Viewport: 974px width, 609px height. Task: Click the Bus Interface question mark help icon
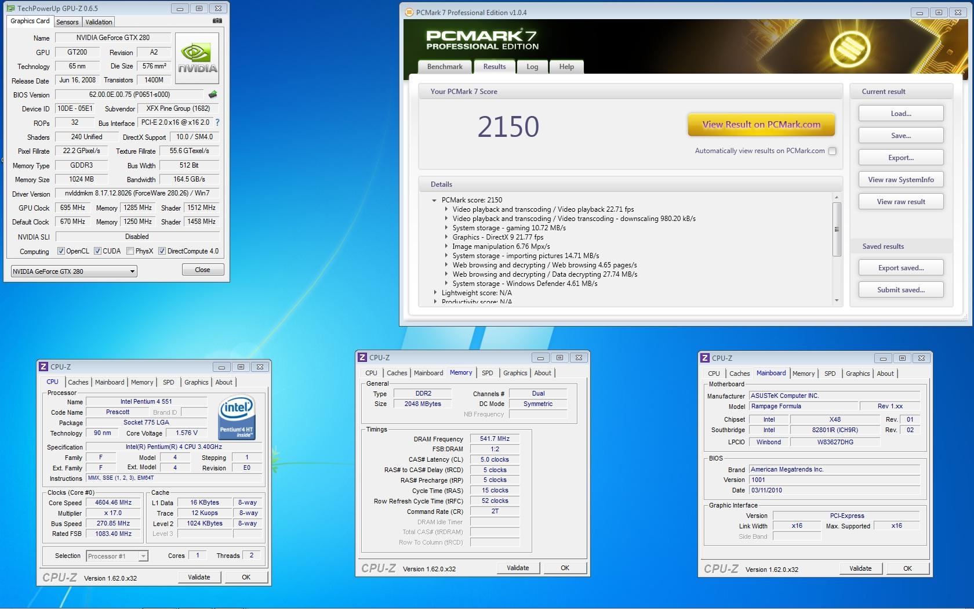click(217, 122)
